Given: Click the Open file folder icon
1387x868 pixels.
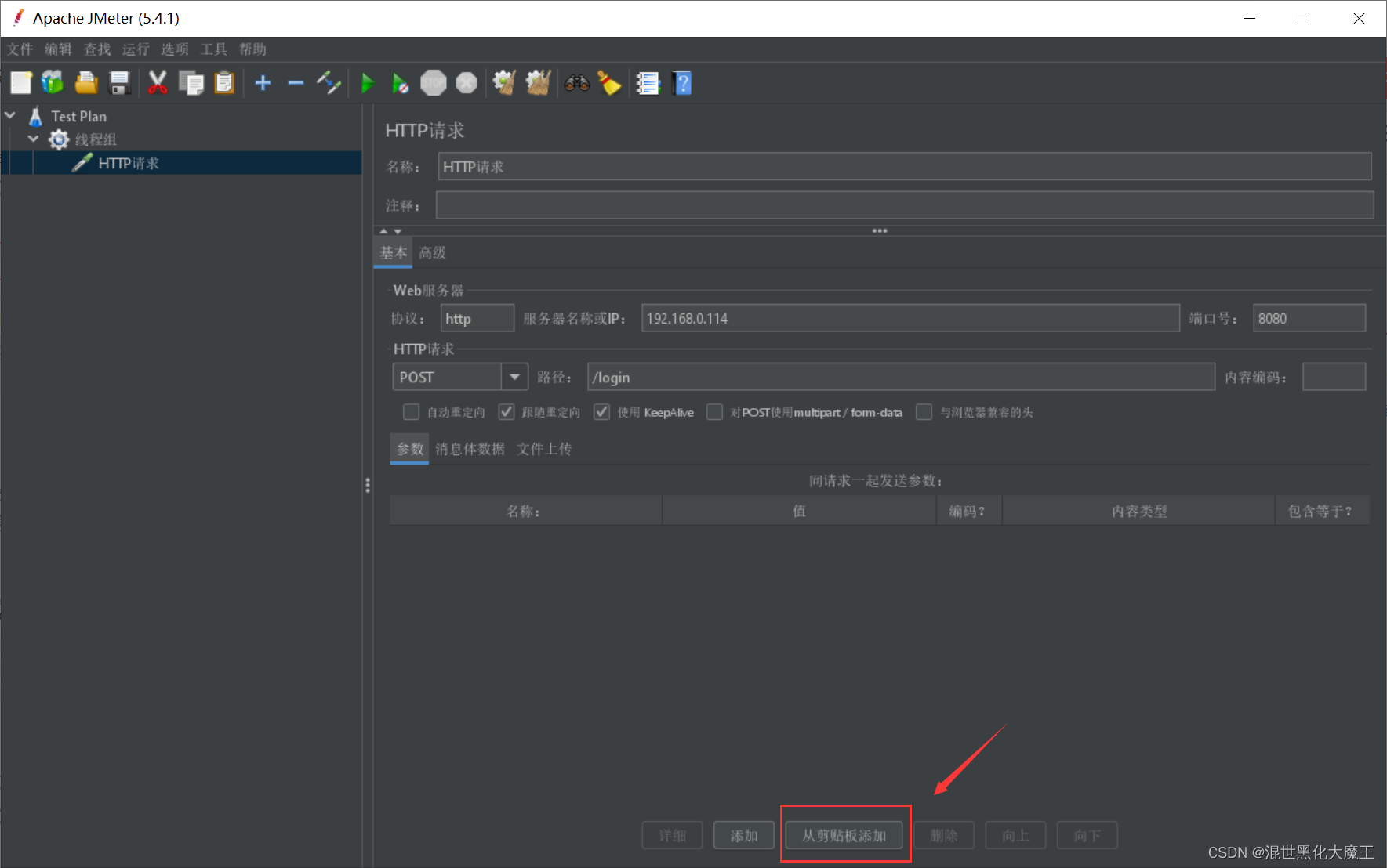Looking at the screenshot, I should coord(86,82).
